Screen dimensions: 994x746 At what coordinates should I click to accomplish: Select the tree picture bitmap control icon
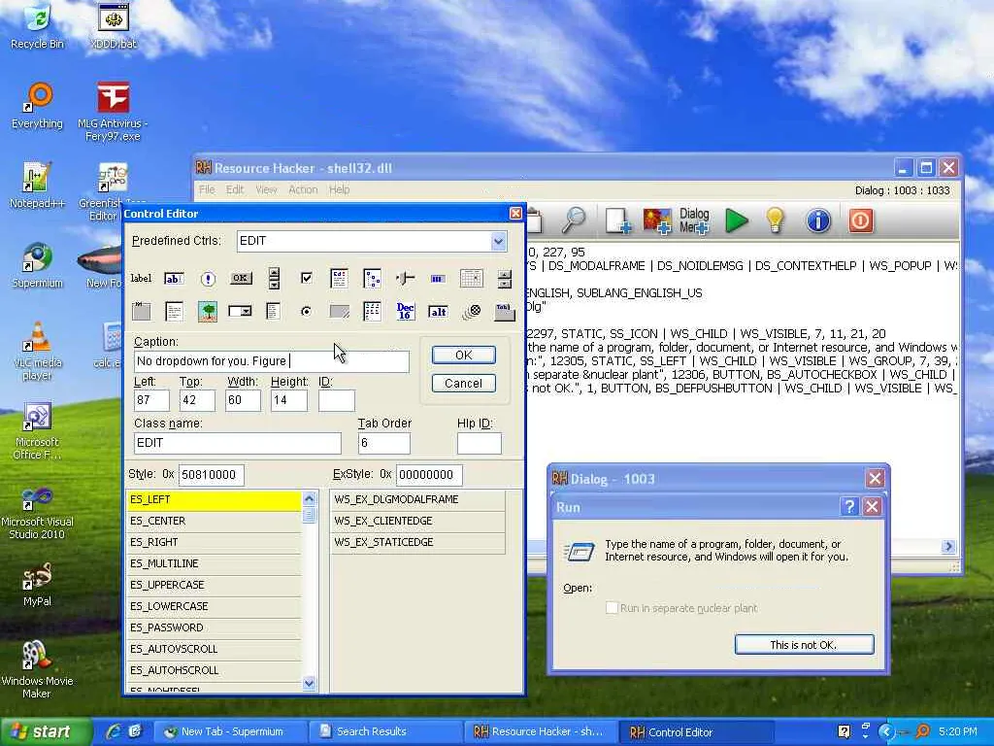pos(208,311)
